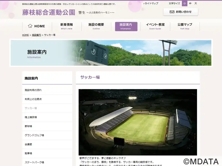Image resolution: width=222 pixels, height=166 pixels.
Task: Open 利用上の注意点 in the sidebar
Action: (x=33, y=99)
